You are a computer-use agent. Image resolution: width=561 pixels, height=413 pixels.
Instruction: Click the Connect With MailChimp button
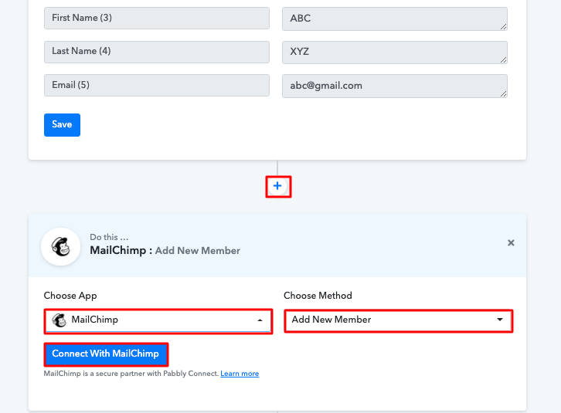tap(106, 354)
